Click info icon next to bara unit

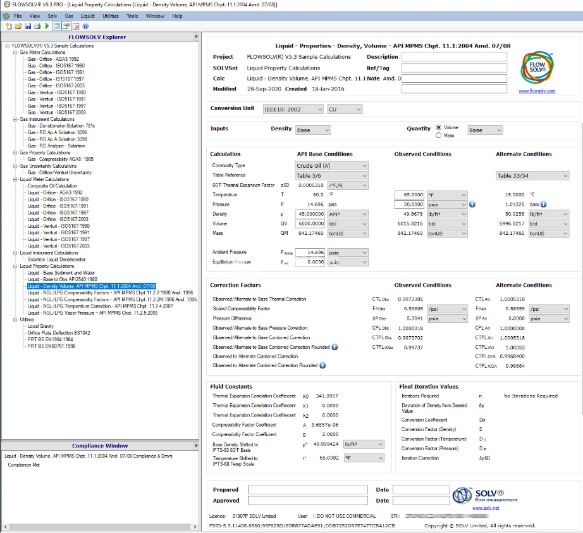coord(543,204)
